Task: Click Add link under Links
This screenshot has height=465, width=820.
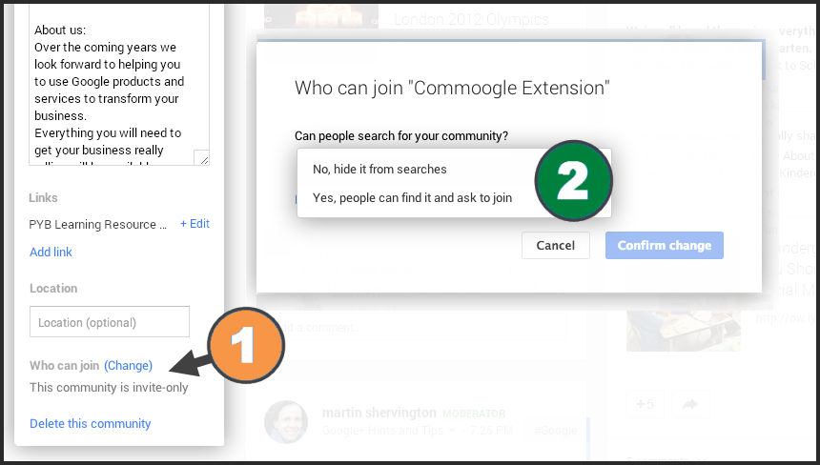Action: [51, 252]
